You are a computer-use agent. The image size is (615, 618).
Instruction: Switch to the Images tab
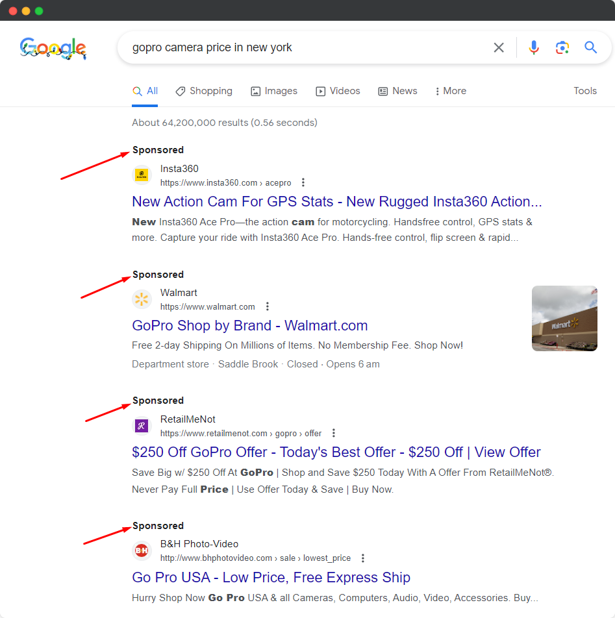(274, 91)
